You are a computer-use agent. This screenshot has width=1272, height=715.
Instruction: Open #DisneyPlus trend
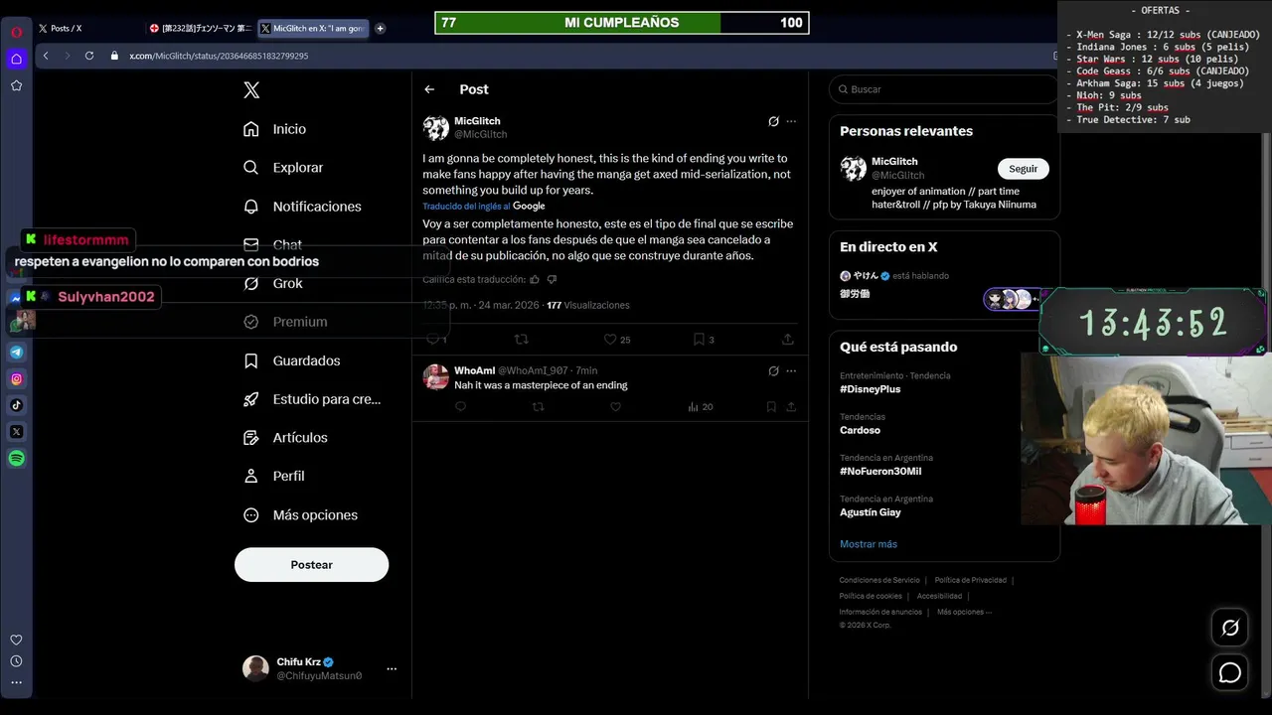click(x=870, y=389)
